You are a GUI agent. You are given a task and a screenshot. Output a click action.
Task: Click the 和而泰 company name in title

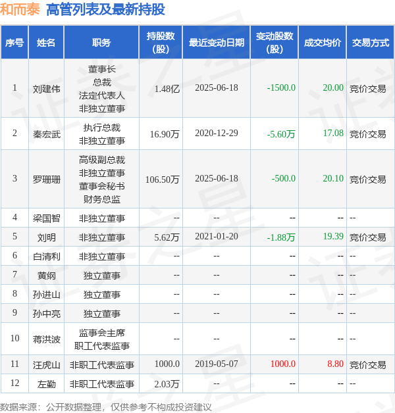coord(20,10)
